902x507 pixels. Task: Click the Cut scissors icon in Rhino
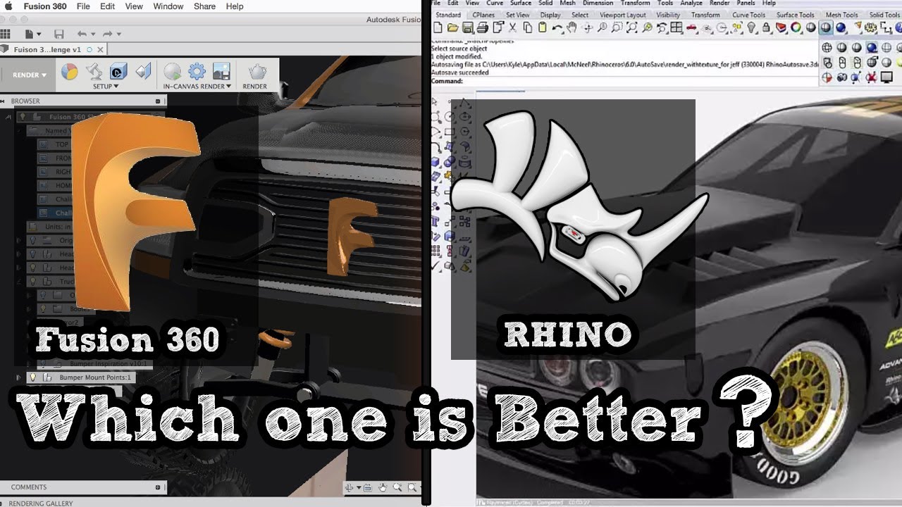[512, 27]
